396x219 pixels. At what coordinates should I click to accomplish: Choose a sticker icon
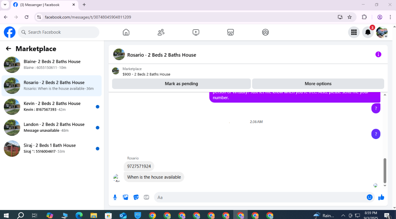[x=136, y=197]
